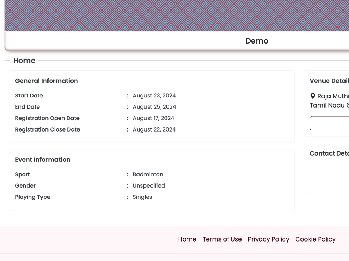Click the Gender label
349x261 pixels.
pyautogui.click(x=25, y=186)
